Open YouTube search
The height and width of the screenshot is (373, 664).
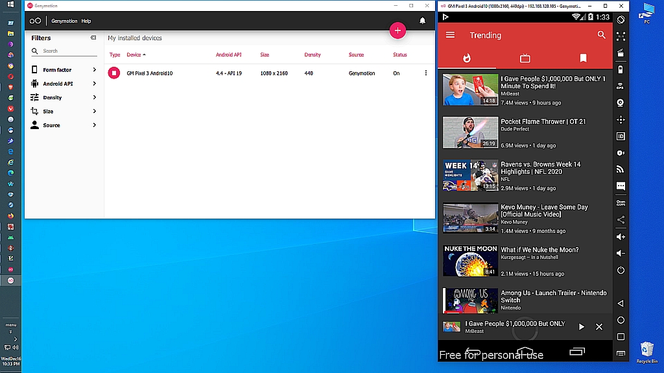click(x=601, y=35)
